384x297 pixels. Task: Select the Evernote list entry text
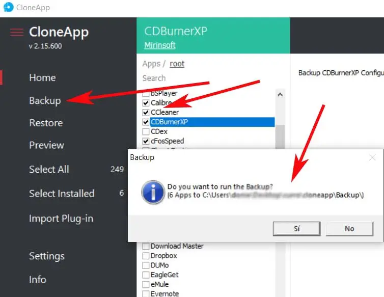point(164,293)
